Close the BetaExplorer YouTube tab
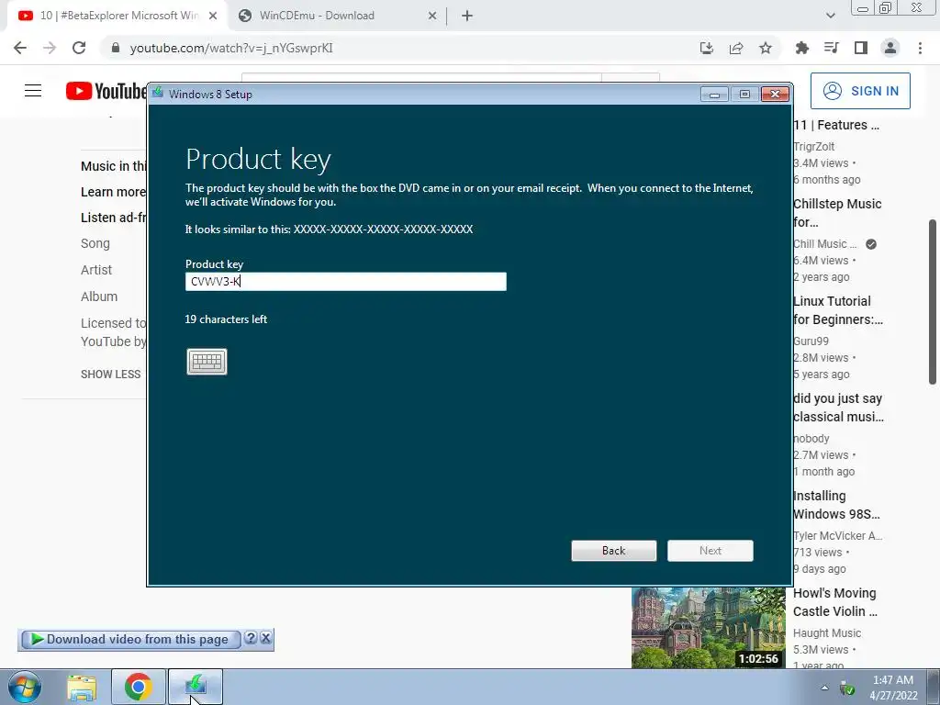940x705 pixels. [213, 17]
